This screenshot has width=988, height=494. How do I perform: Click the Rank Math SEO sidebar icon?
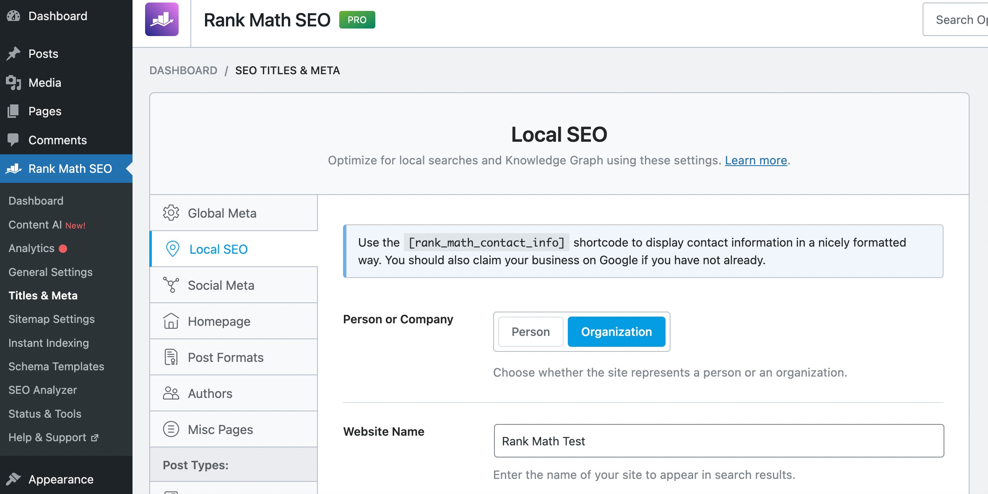click(x=13, y=169)
